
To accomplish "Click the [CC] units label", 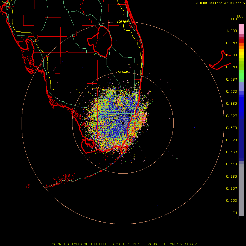I will [233, 19].
